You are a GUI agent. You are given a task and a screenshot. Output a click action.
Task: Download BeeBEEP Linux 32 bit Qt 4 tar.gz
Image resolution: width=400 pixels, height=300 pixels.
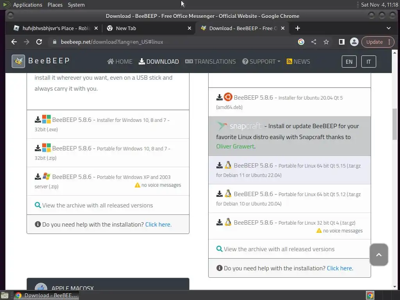289,226
